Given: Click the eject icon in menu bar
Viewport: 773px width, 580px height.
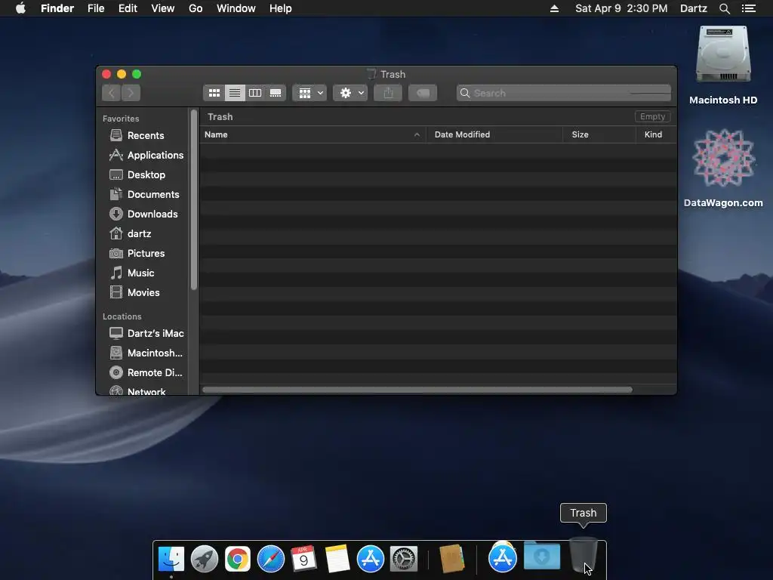Looking at the screenshot, I should pos(554,8).
